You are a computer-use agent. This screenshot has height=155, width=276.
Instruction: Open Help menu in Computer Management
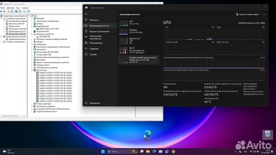25,8
